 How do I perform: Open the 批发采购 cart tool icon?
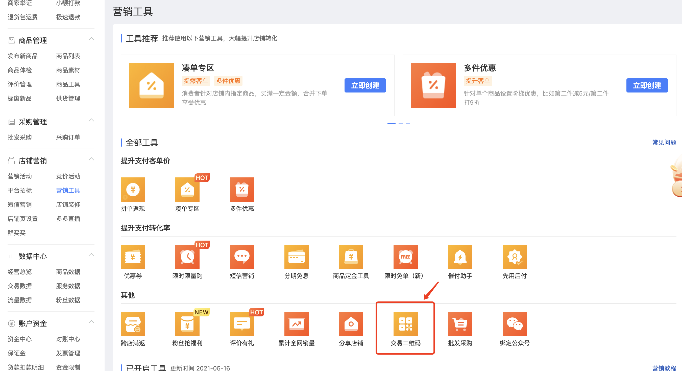click(x=460, y=324)
